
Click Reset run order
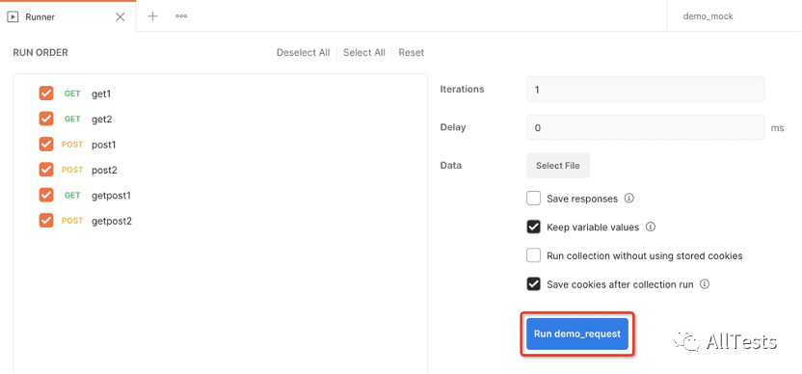point(412,53)
